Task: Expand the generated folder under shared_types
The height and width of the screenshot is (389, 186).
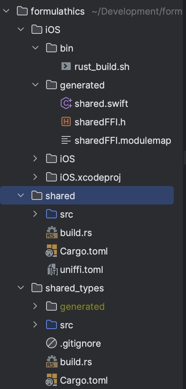Action: pos(35,306)
